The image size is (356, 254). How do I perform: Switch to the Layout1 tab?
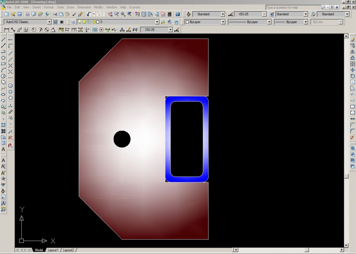(53, 250)
